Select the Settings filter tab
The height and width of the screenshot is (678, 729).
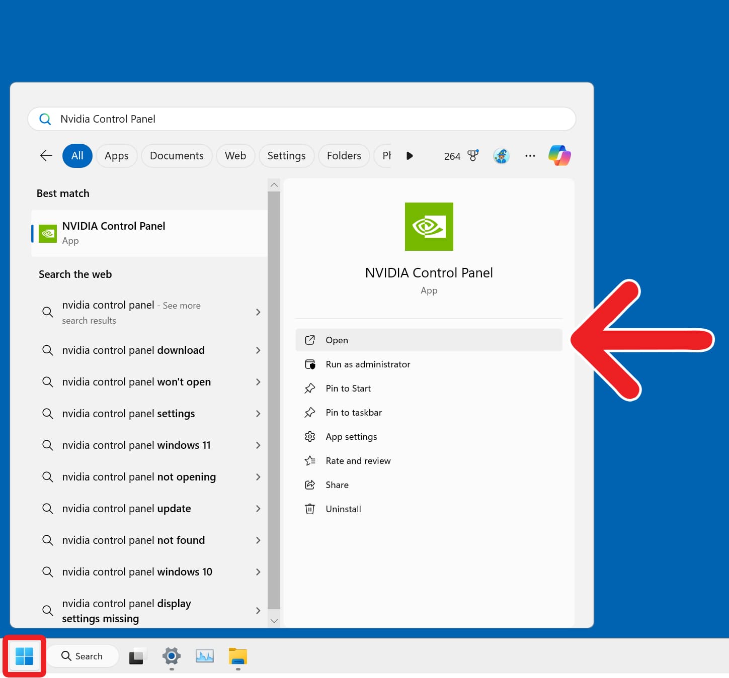pyautogui.click(x=286, y=156)
